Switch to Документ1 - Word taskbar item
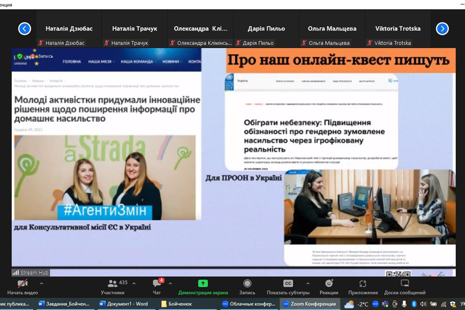Viewport: 465px width, 310px height. (124, 304)
